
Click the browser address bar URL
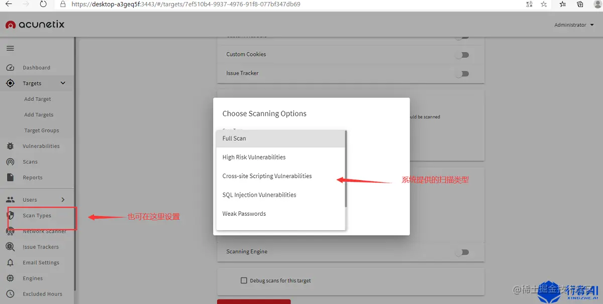(185, 4)
